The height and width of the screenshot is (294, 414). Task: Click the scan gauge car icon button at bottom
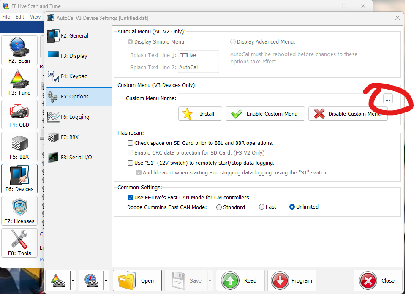[91, 280]
